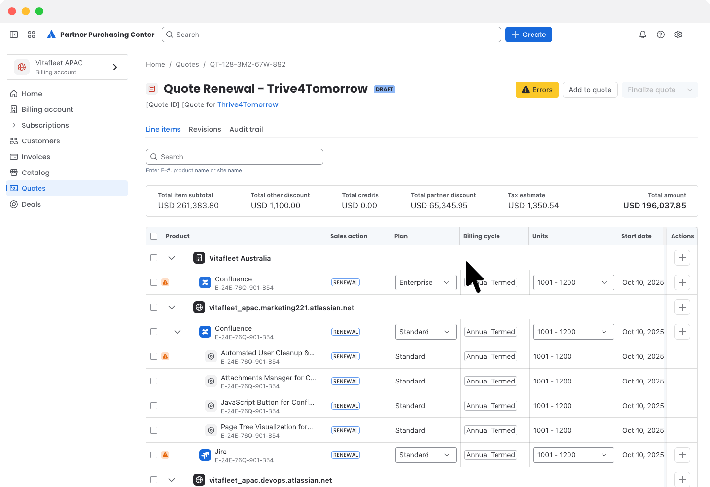Go to Home in sidebar

(67, 94)
